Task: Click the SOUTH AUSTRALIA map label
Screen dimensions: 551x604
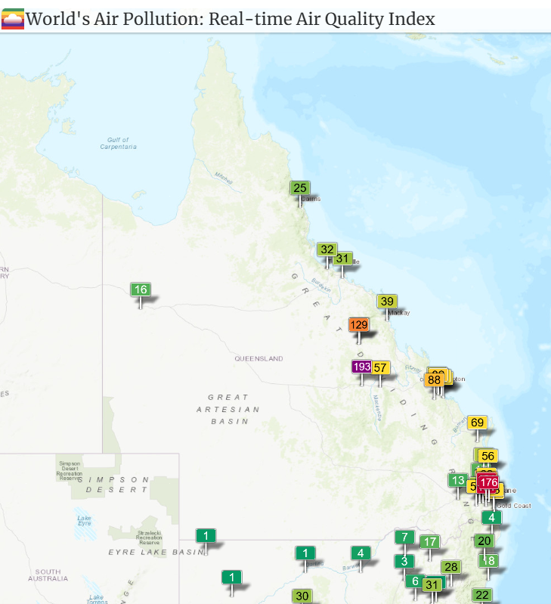Action: click(48, 575)
